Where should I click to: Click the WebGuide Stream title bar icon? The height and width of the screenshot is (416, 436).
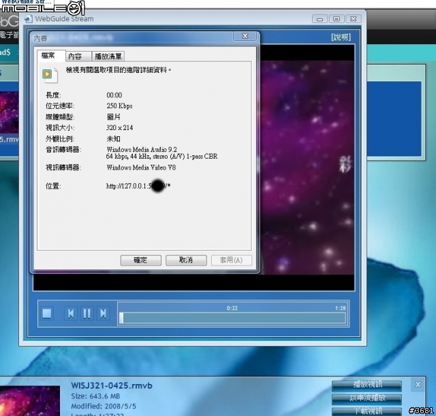(28, 19)
